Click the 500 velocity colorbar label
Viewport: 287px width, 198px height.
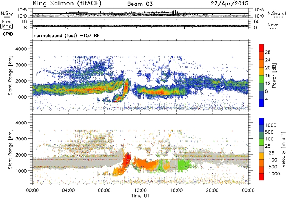pos(270,132)
